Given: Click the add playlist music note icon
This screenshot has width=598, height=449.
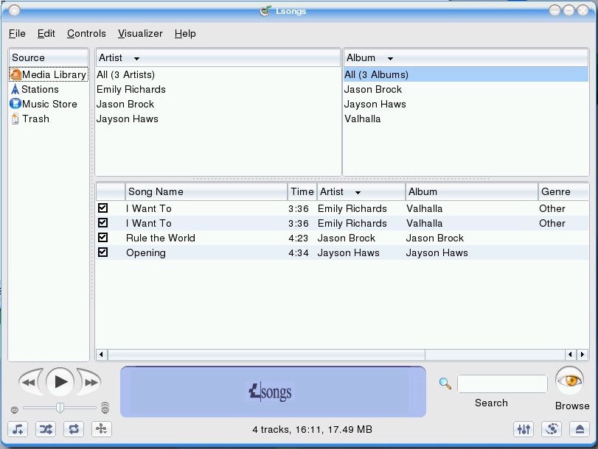Looking at the screenshot, I should click(18, 429).
